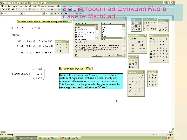
Task: Toggle Underline formatting button
Action: (62, 13)
